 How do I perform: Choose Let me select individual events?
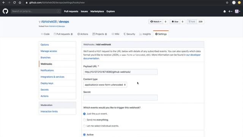pyautogui.click(x=84, y=126)
